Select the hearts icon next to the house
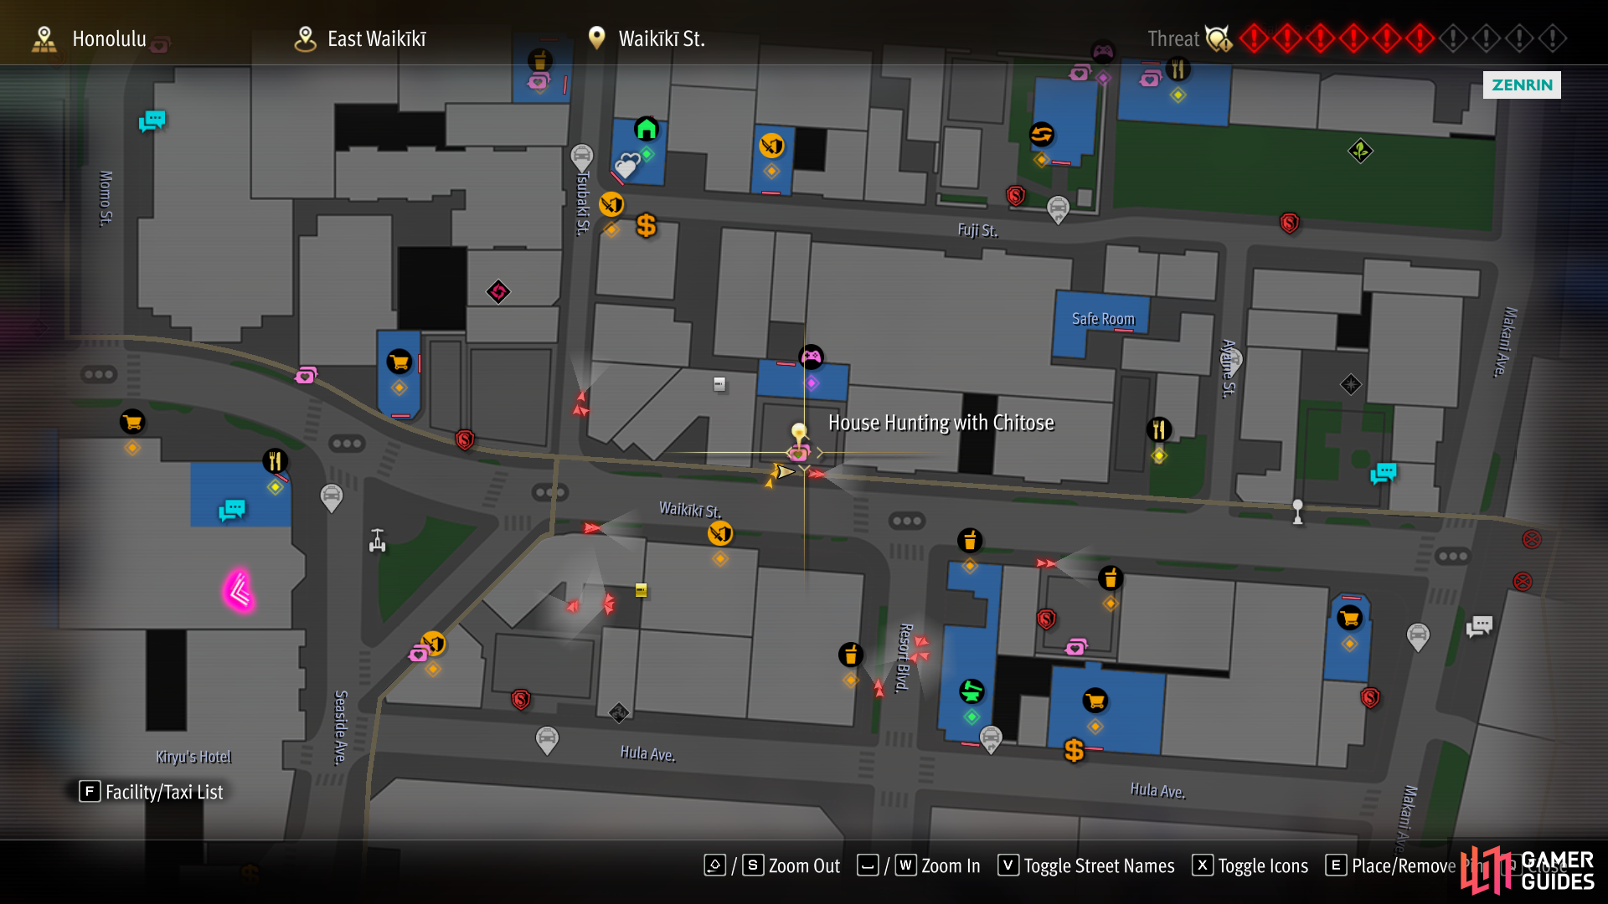1608x904 pixels. pos(626,164)
